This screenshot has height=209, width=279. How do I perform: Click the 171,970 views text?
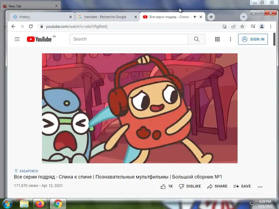[x=26, y=186]
